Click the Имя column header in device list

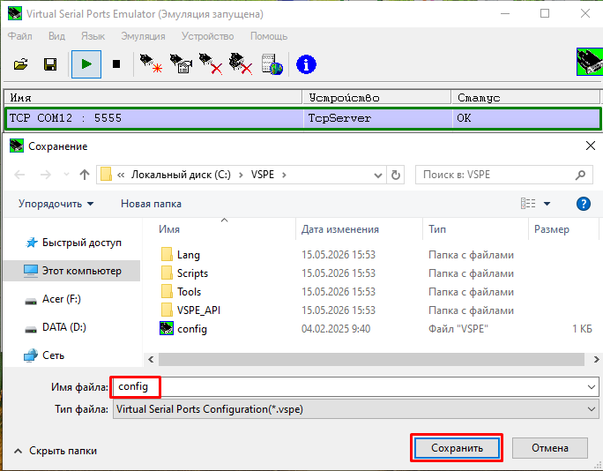pyautogui.click(x=153, y=97)
